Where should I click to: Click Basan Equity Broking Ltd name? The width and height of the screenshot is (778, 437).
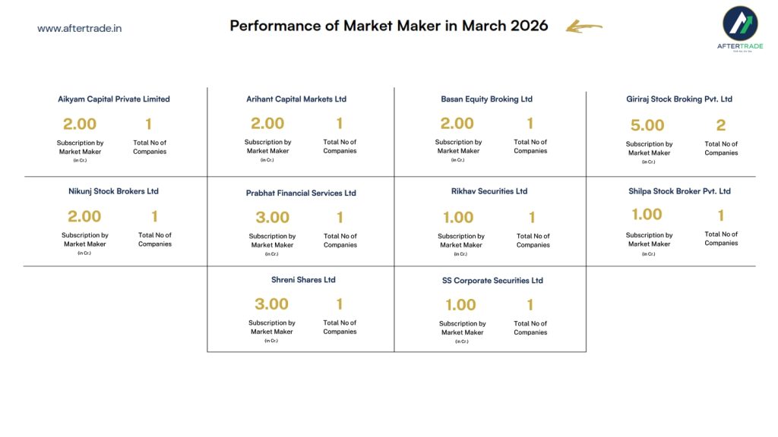486,99
